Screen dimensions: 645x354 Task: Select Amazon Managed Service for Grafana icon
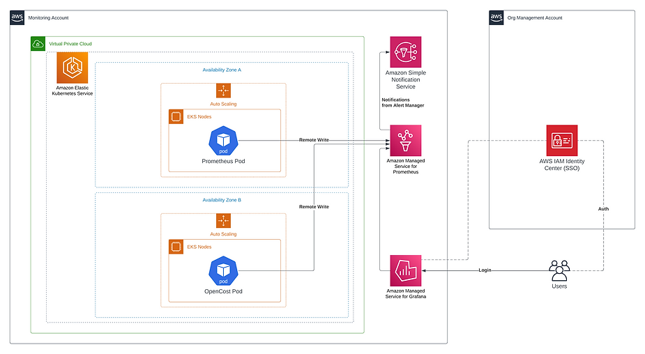(x=406, y=270)
